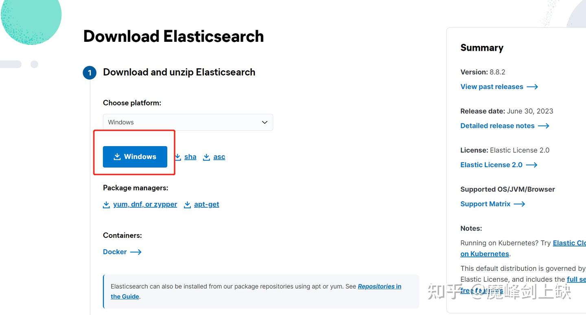This screenshot has height=315, width=586.
Task: Open the apt-get package link
Action: point(206,205)
